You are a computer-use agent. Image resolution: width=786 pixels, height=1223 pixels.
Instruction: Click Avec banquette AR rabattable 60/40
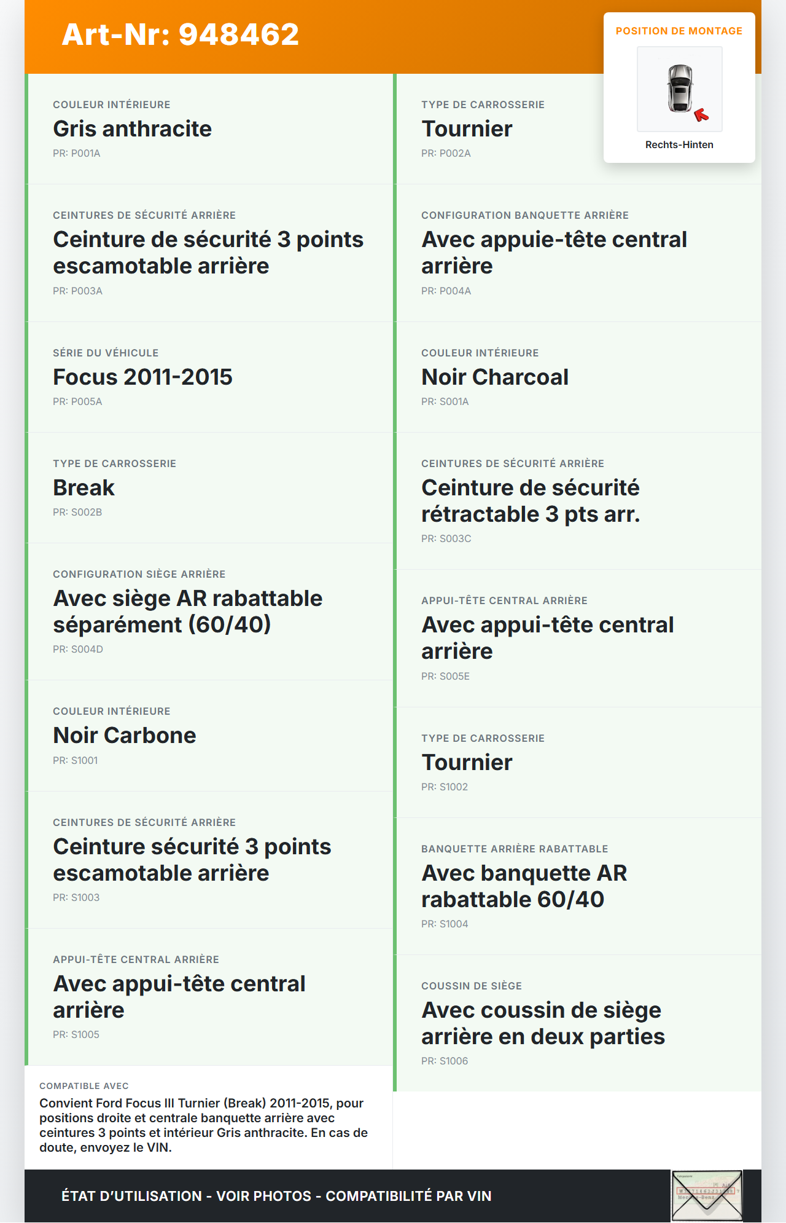[524, 886]
